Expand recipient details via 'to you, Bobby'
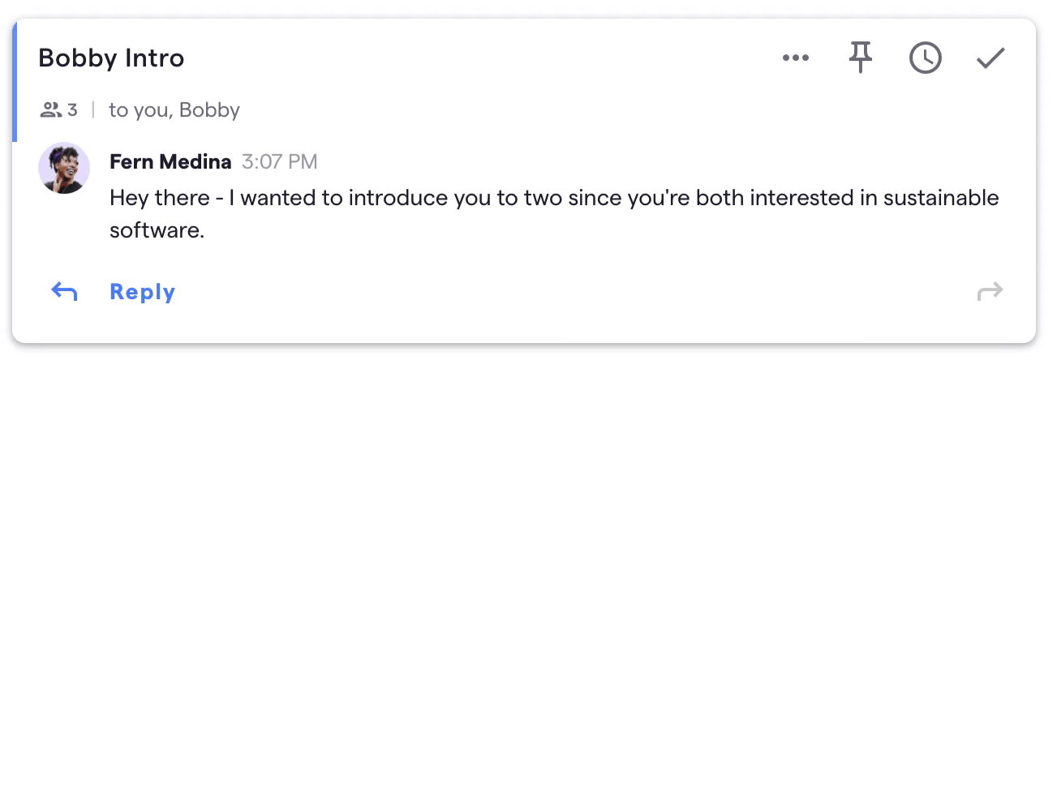The image size is (1057, 797). (174, 110)
